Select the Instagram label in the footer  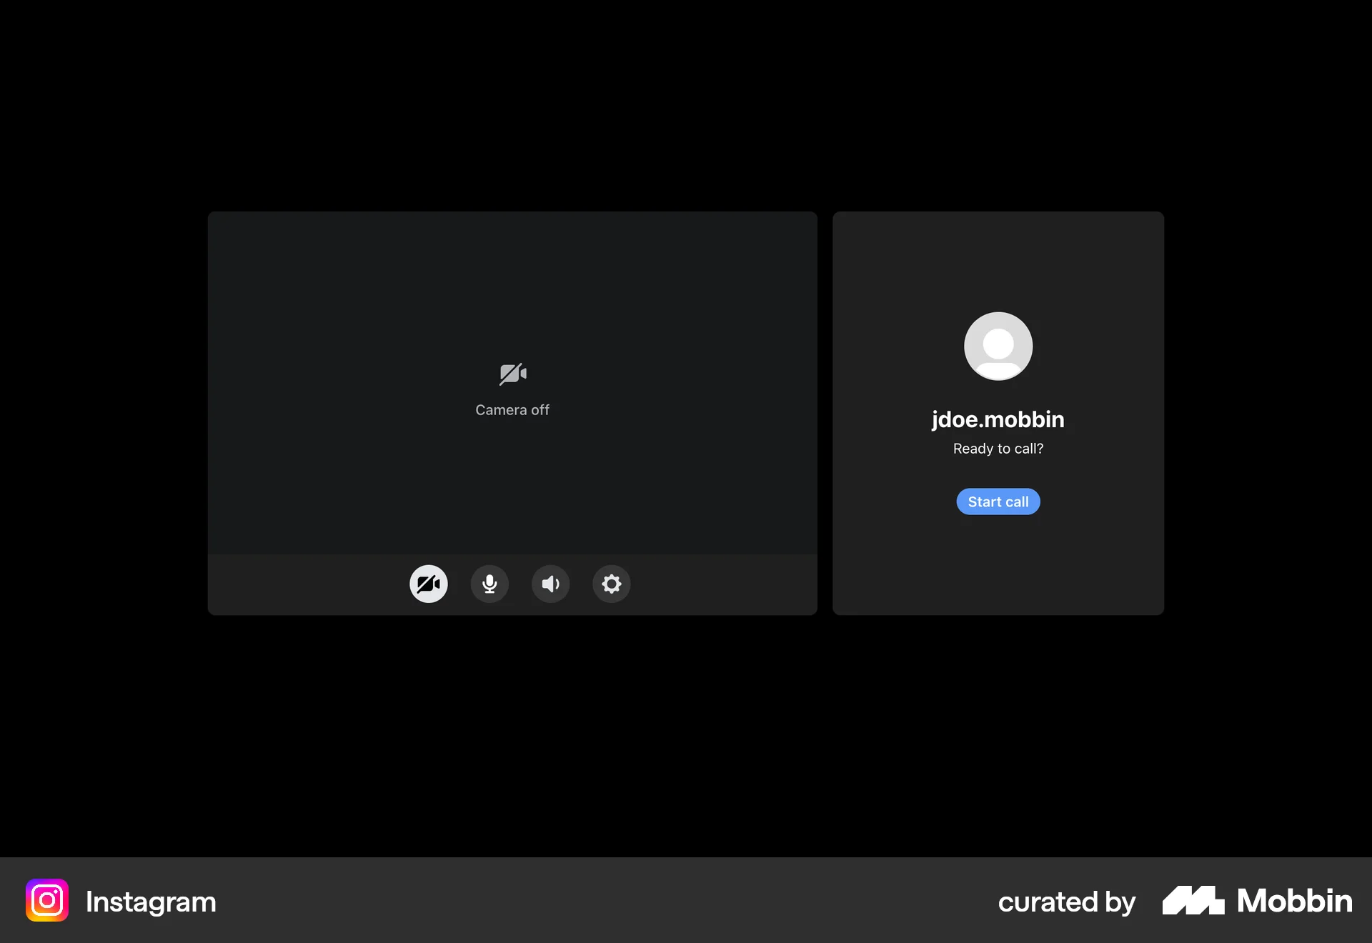pyautogui.click(x=150, y=901)
